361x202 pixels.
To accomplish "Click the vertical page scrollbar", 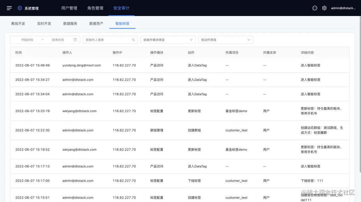I will (360, 94).
